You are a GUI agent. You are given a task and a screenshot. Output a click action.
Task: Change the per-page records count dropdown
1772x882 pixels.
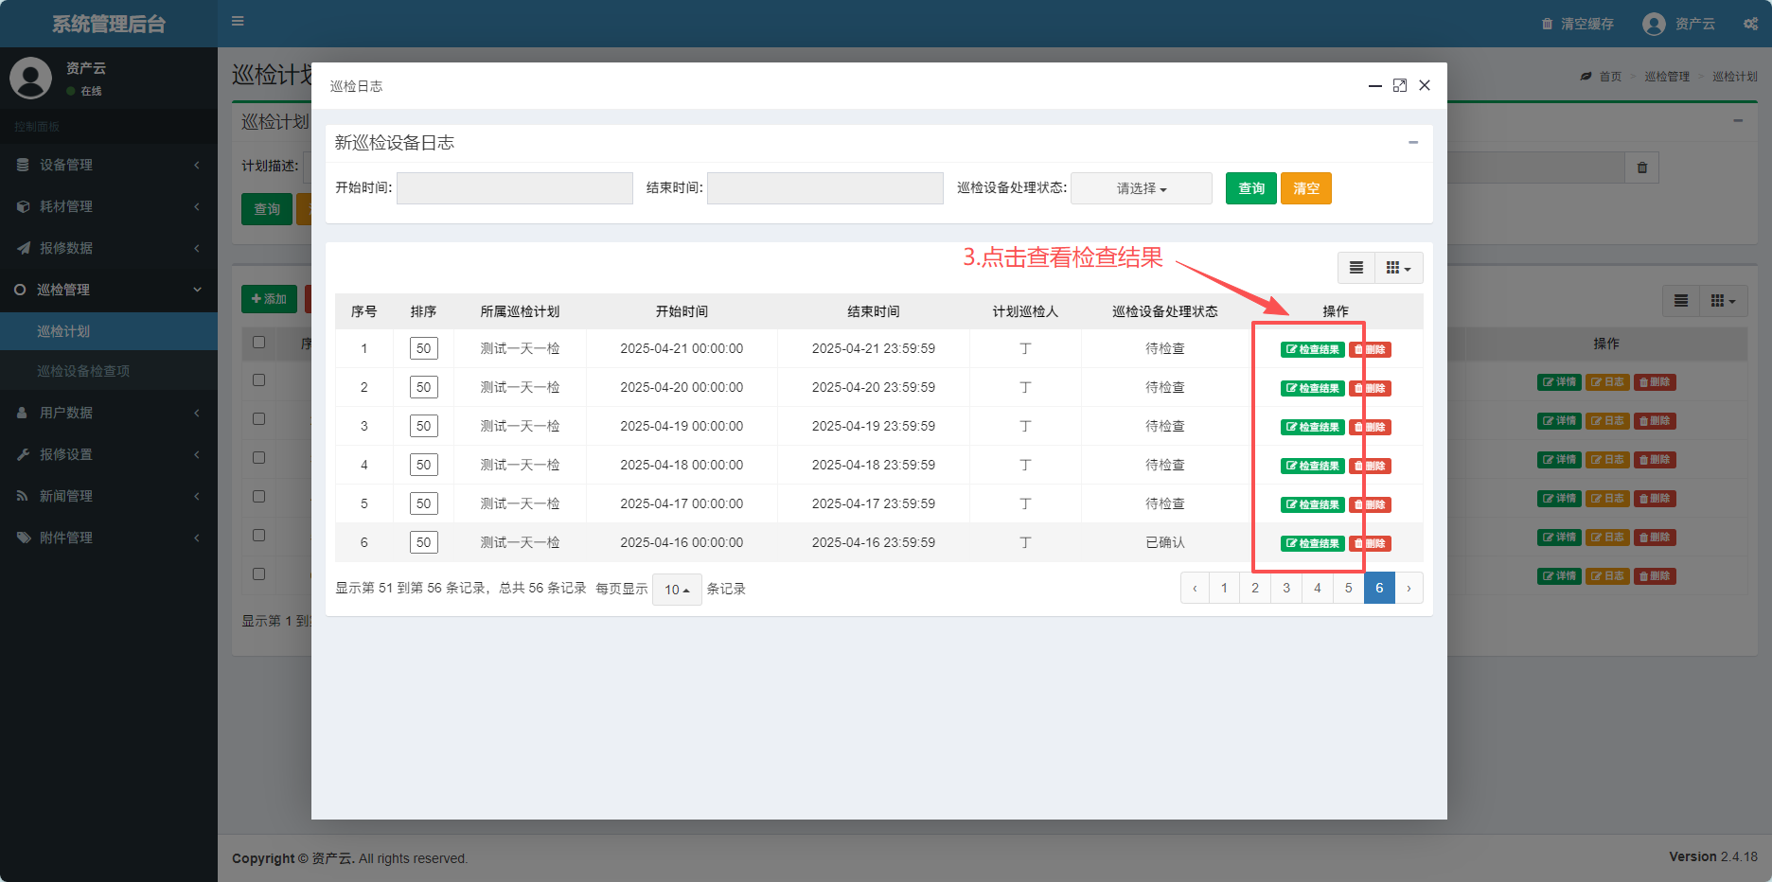676,590
